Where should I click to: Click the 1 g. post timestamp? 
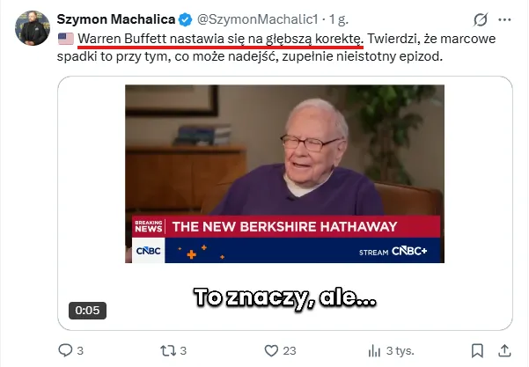pos(338,19)
